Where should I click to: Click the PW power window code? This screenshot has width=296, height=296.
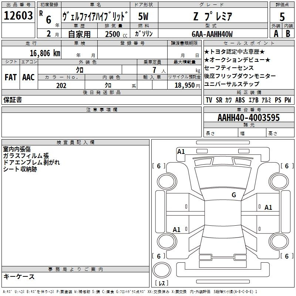pyautogui.click(x=287, y=100)
